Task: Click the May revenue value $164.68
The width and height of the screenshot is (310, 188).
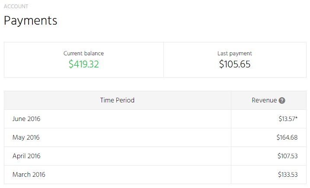Action: [x=287, y=137]
